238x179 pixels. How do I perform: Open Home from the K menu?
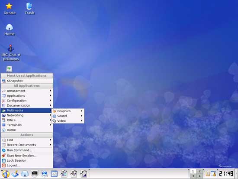[27, 130]
